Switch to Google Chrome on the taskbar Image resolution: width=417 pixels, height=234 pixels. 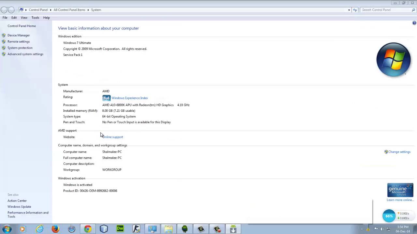(88, 229)
